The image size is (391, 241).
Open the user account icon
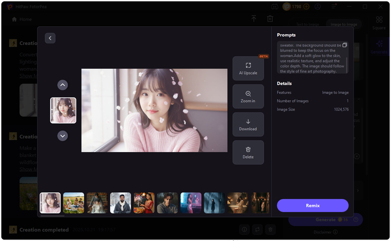[318, 7]
